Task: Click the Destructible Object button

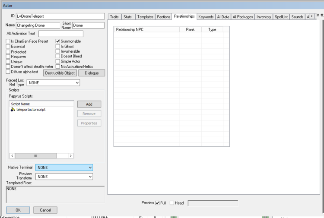Action: 60,73
